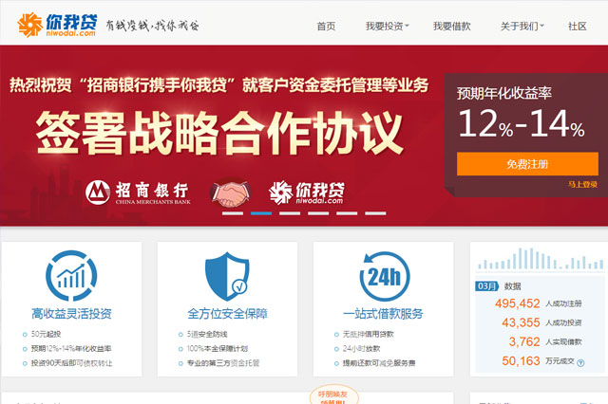Expand the 关于我们 dropdown menu
This screenshot has height=404, width=608.
(x=522, y=26)
